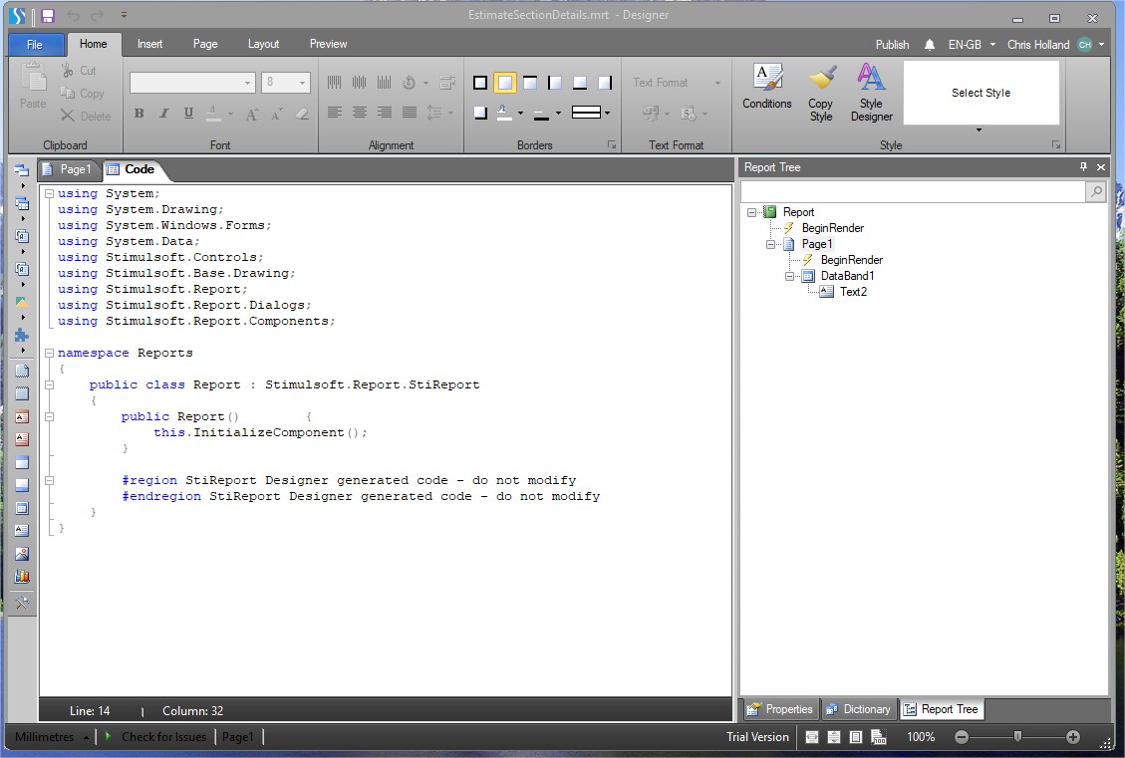Click the font color swatch button

point(214,114)
